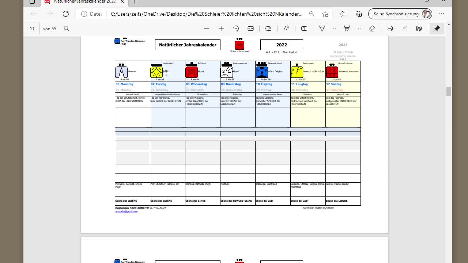Select the Draw pen tool
The height and width of the screenshot is (263, 468).
click(x=322, y=28)
